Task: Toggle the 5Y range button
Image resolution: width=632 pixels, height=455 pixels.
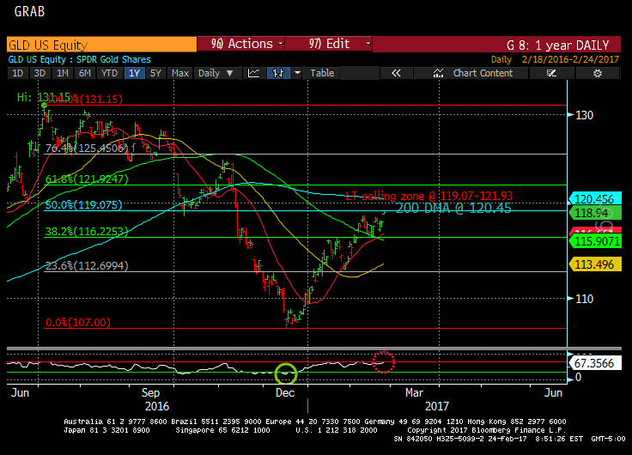Action: (x=155, y=73)
